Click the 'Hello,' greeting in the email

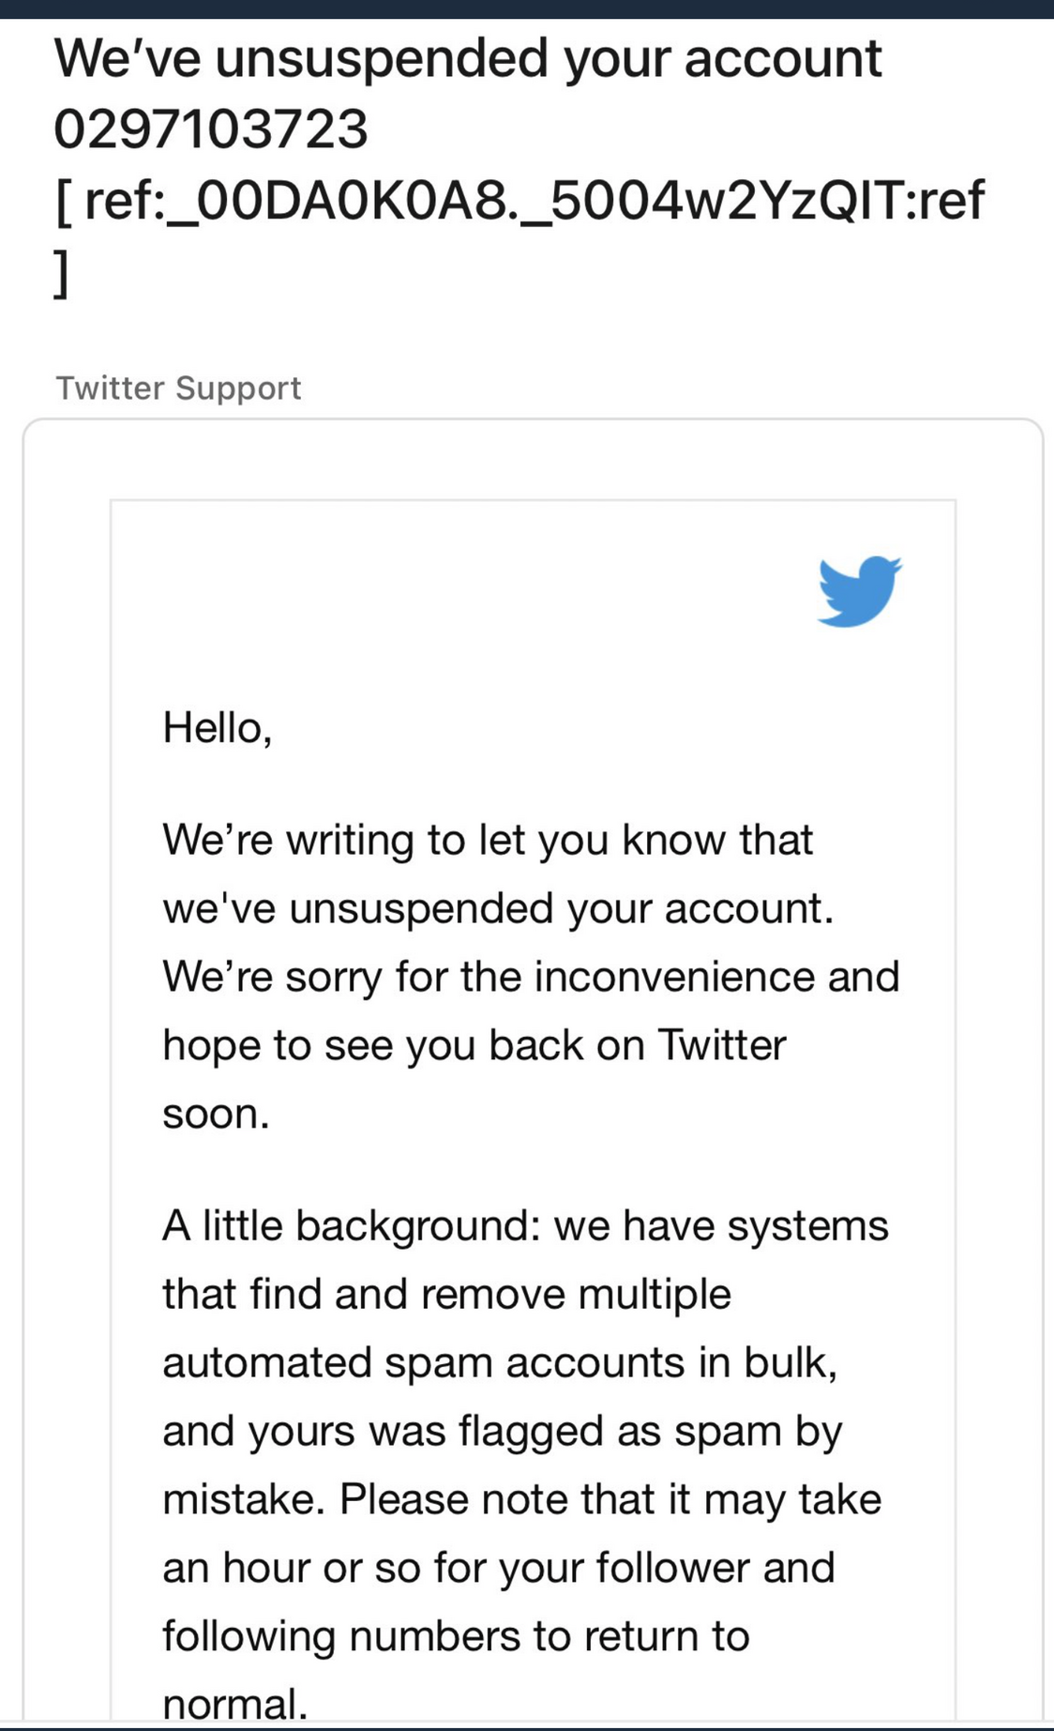click(218, 728)
